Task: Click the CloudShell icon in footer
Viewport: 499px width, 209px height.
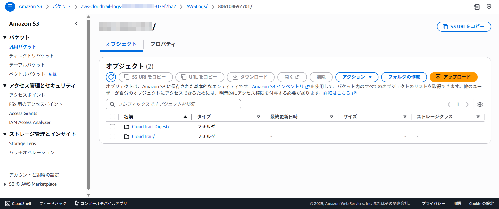Action: tap(8, 204)
